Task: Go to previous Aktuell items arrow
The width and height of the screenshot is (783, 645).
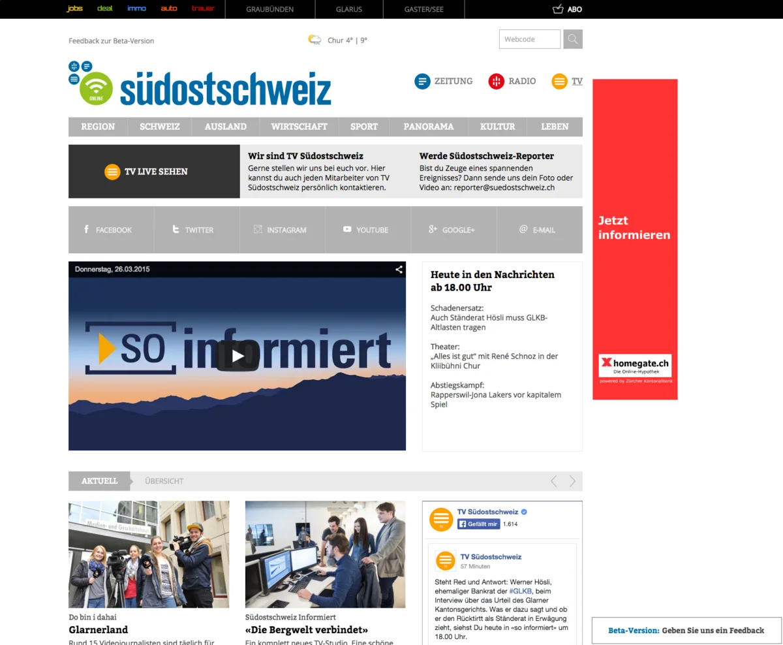Action: [x=554, y=481]
